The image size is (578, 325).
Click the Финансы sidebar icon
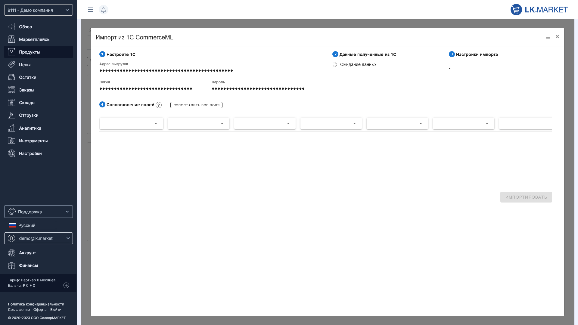click(x=11, y=265)
